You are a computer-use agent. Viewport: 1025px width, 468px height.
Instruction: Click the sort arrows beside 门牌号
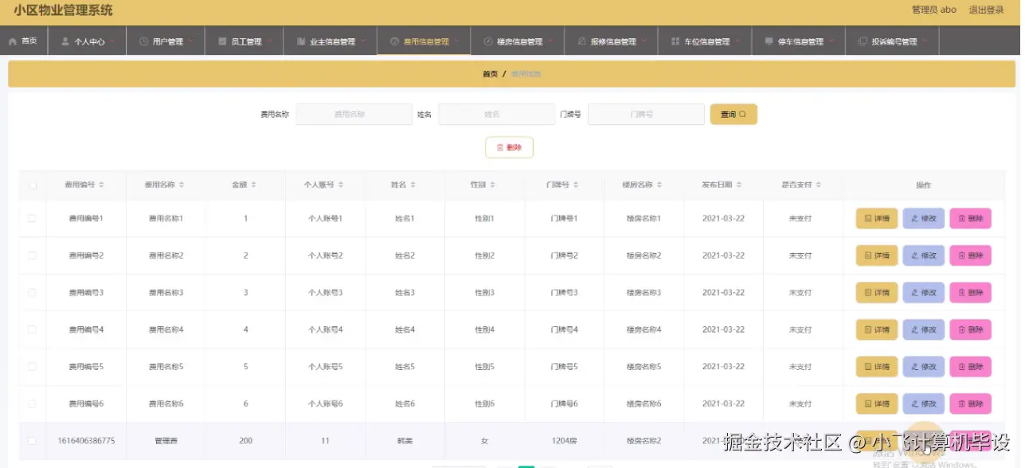pos(576,185)
